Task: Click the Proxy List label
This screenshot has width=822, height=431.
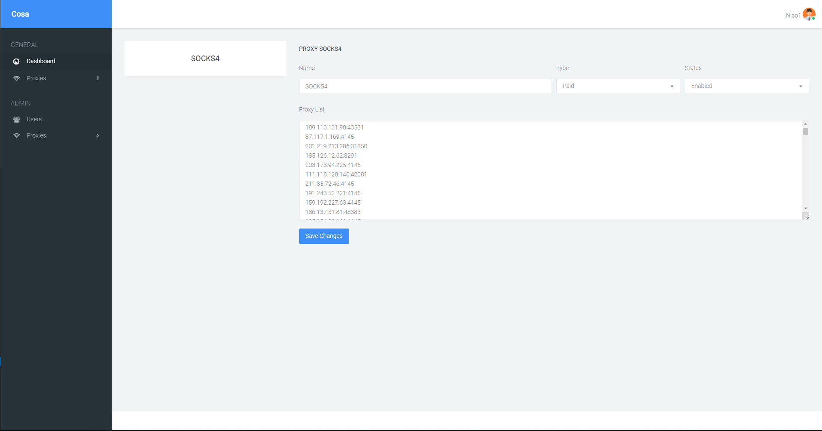Action: point(312,109)
